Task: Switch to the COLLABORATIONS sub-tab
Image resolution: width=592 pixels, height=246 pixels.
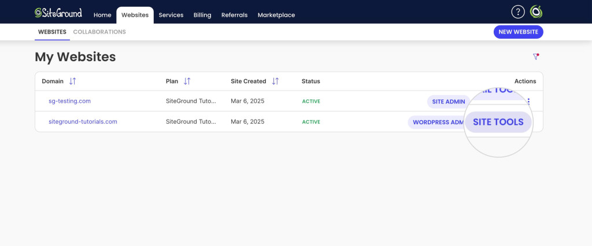Action: (x=99, y=32)
